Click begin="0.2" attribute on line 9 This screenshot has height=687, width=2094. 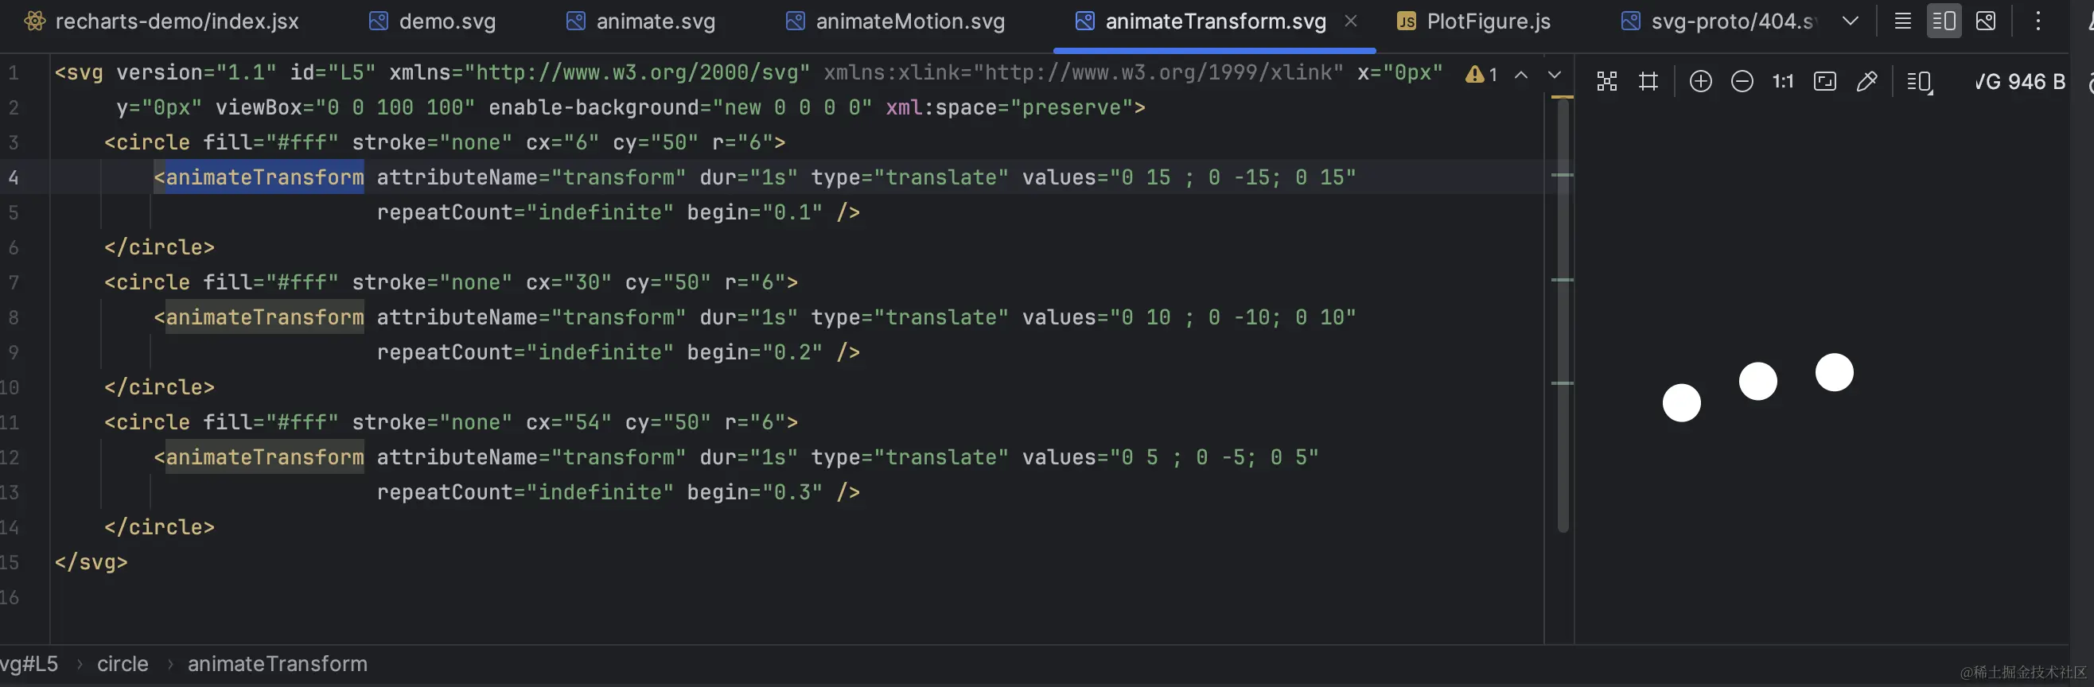pos(755,351)
